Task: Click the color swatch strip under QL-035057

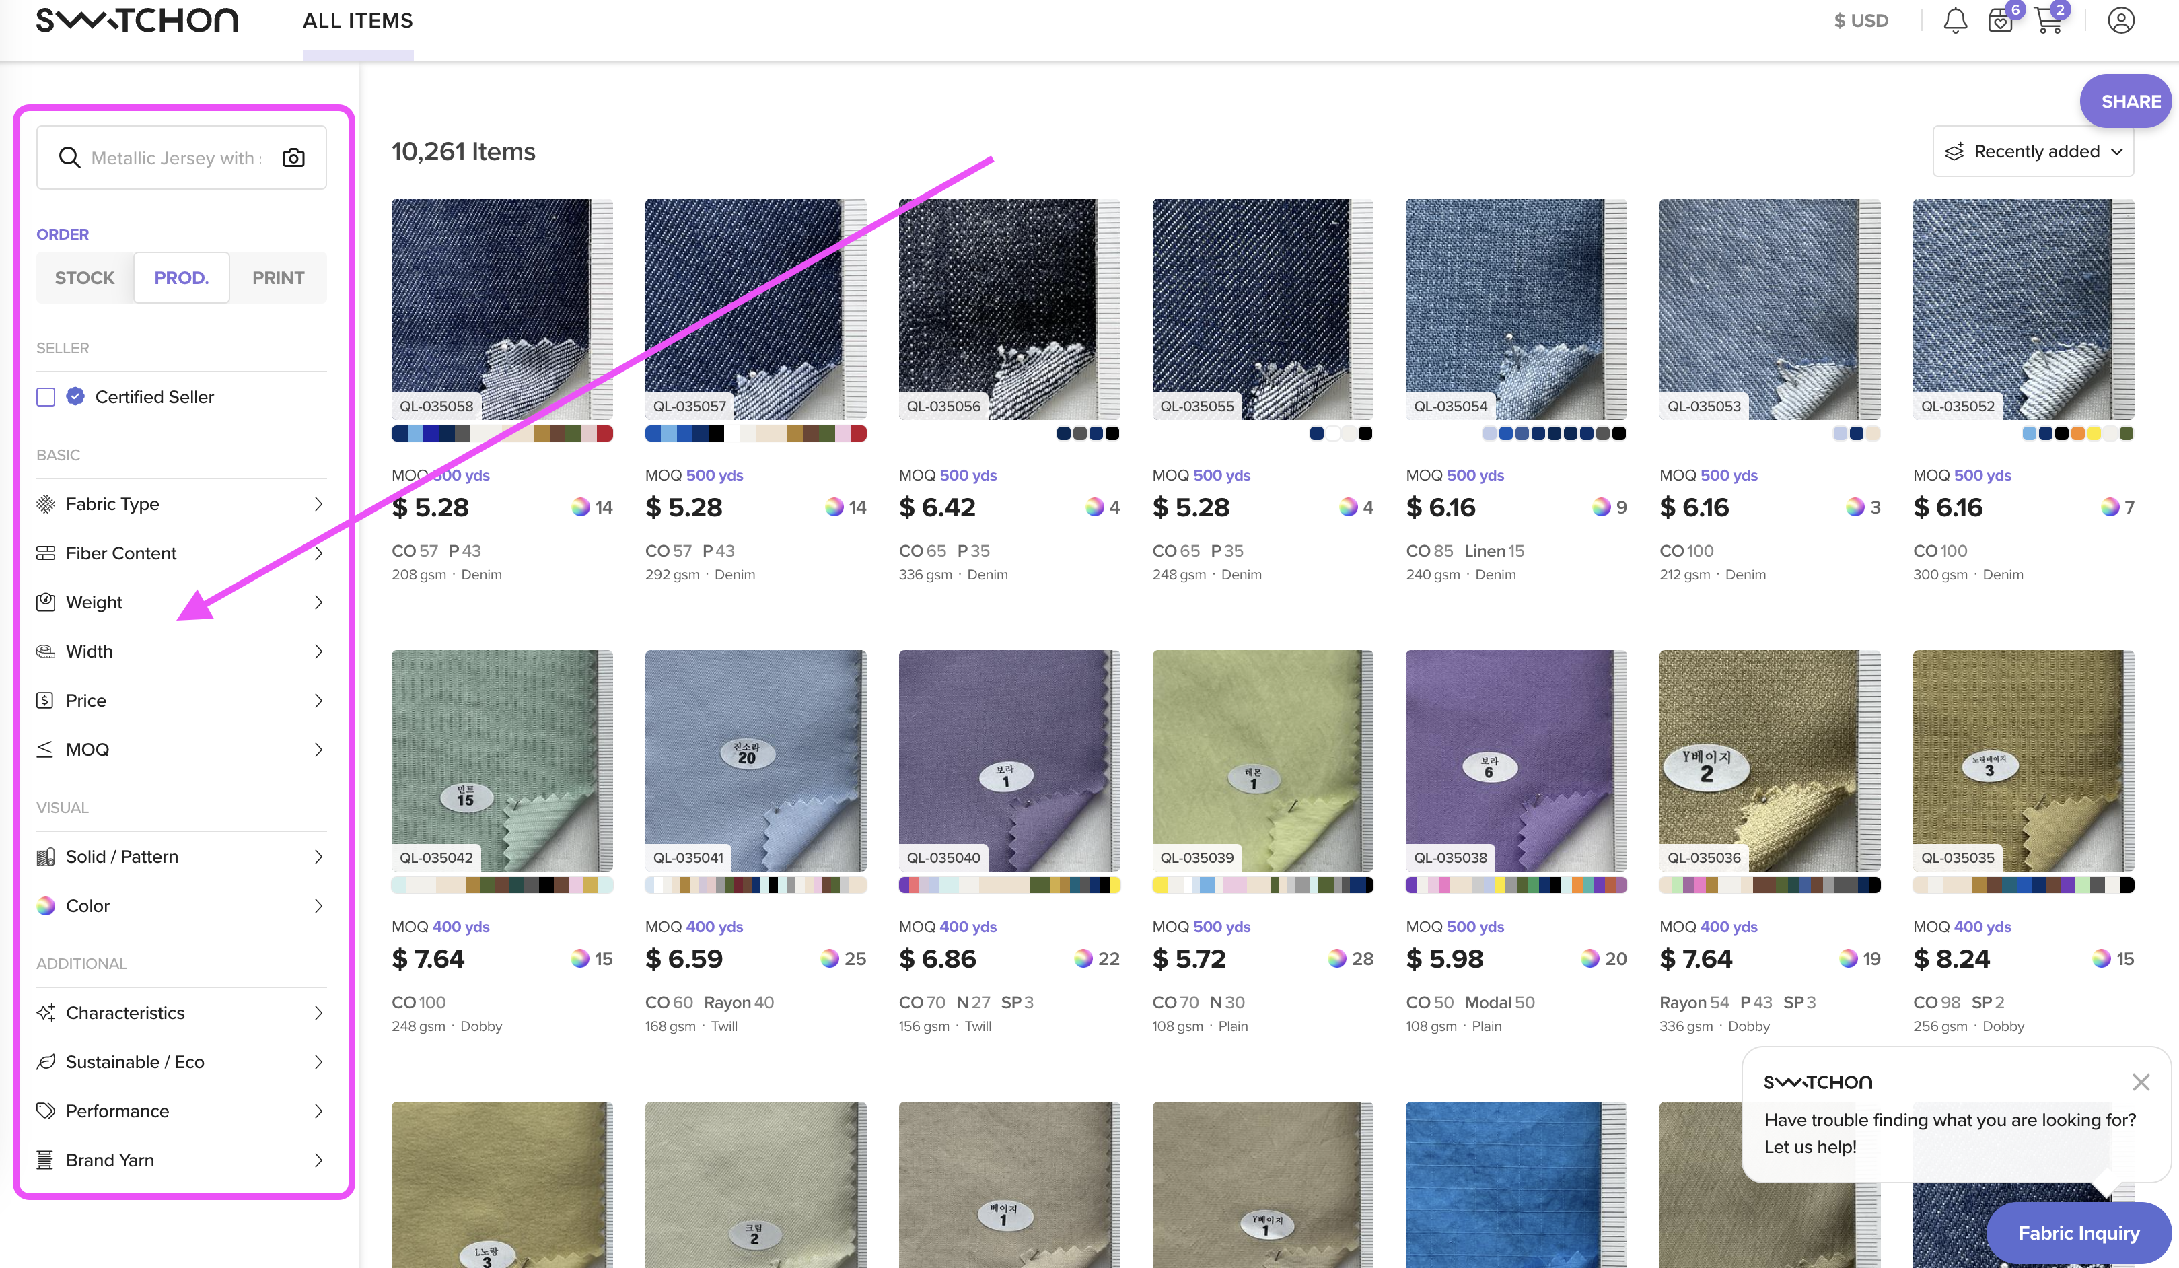Action: point(756,433)
